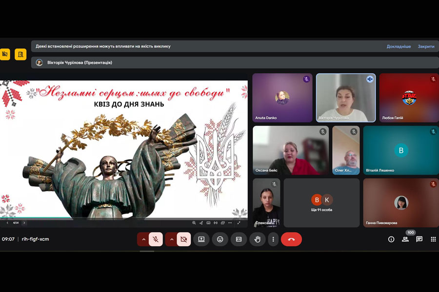Go to the next slide
The image size is (439, 292).
tap(24, 223)
